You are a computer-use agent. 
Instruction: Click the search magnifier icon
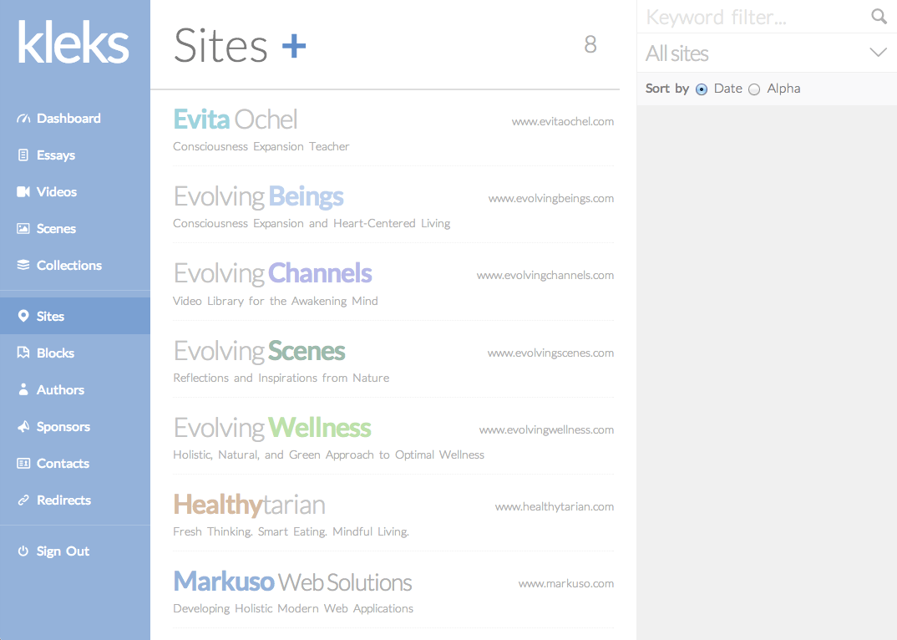879,17
